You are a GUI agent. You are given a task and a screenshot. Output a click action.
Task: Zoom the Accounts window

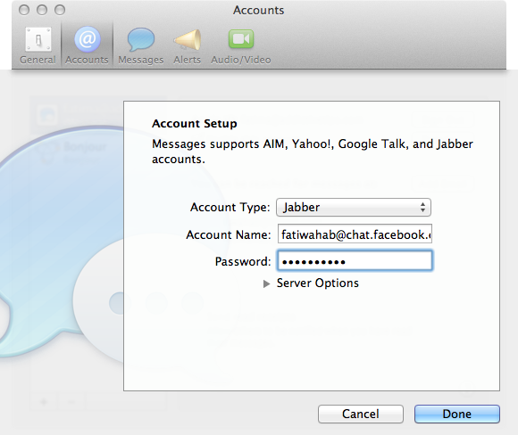[x=60, y=10]
